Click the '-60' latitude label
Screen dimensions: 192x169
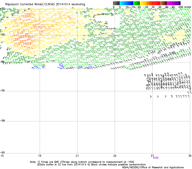pos(2,153)
